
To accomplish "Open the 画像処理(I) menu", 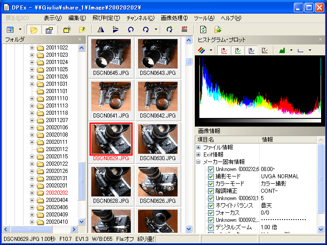I will coord(174,18).
